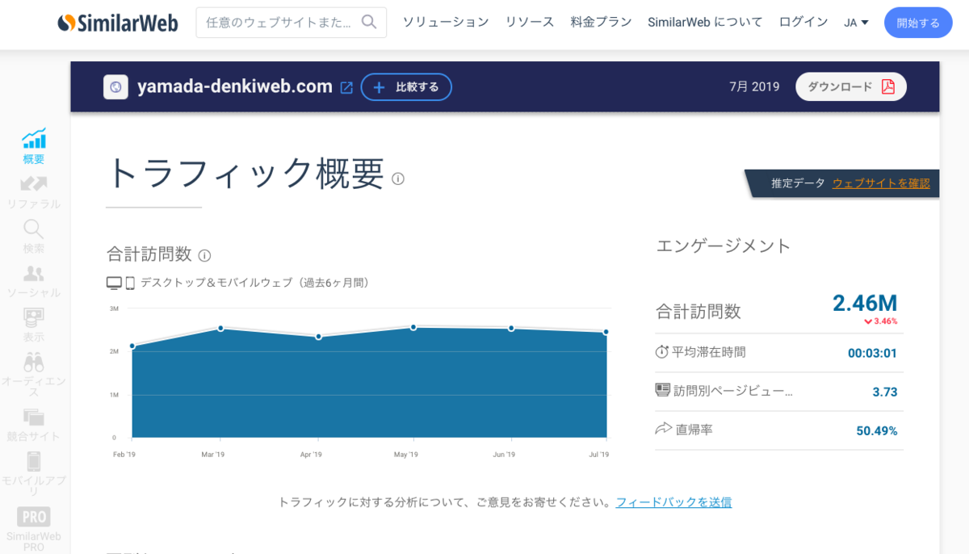Viewport: 969px width, 554px height.
Task: Click the desktop monitor icon
Action: [114, 283]
